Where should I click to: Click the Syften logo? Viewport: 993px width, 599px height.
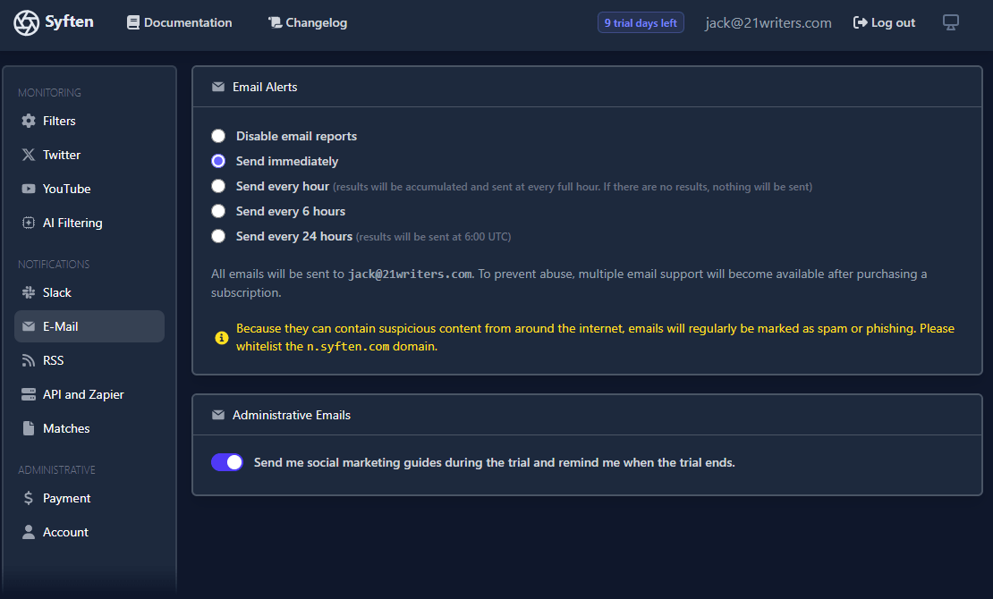point(54,22)
